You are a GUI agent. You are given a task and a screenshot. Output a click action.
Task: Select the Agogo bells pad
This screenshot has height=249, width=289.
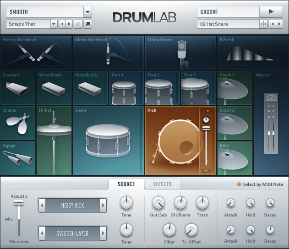(18, 158)
